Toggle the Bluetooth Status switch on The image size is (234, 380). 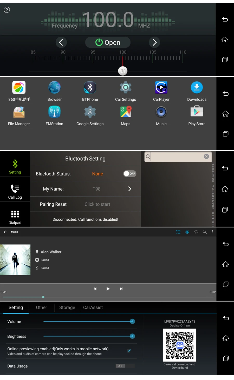130,174
